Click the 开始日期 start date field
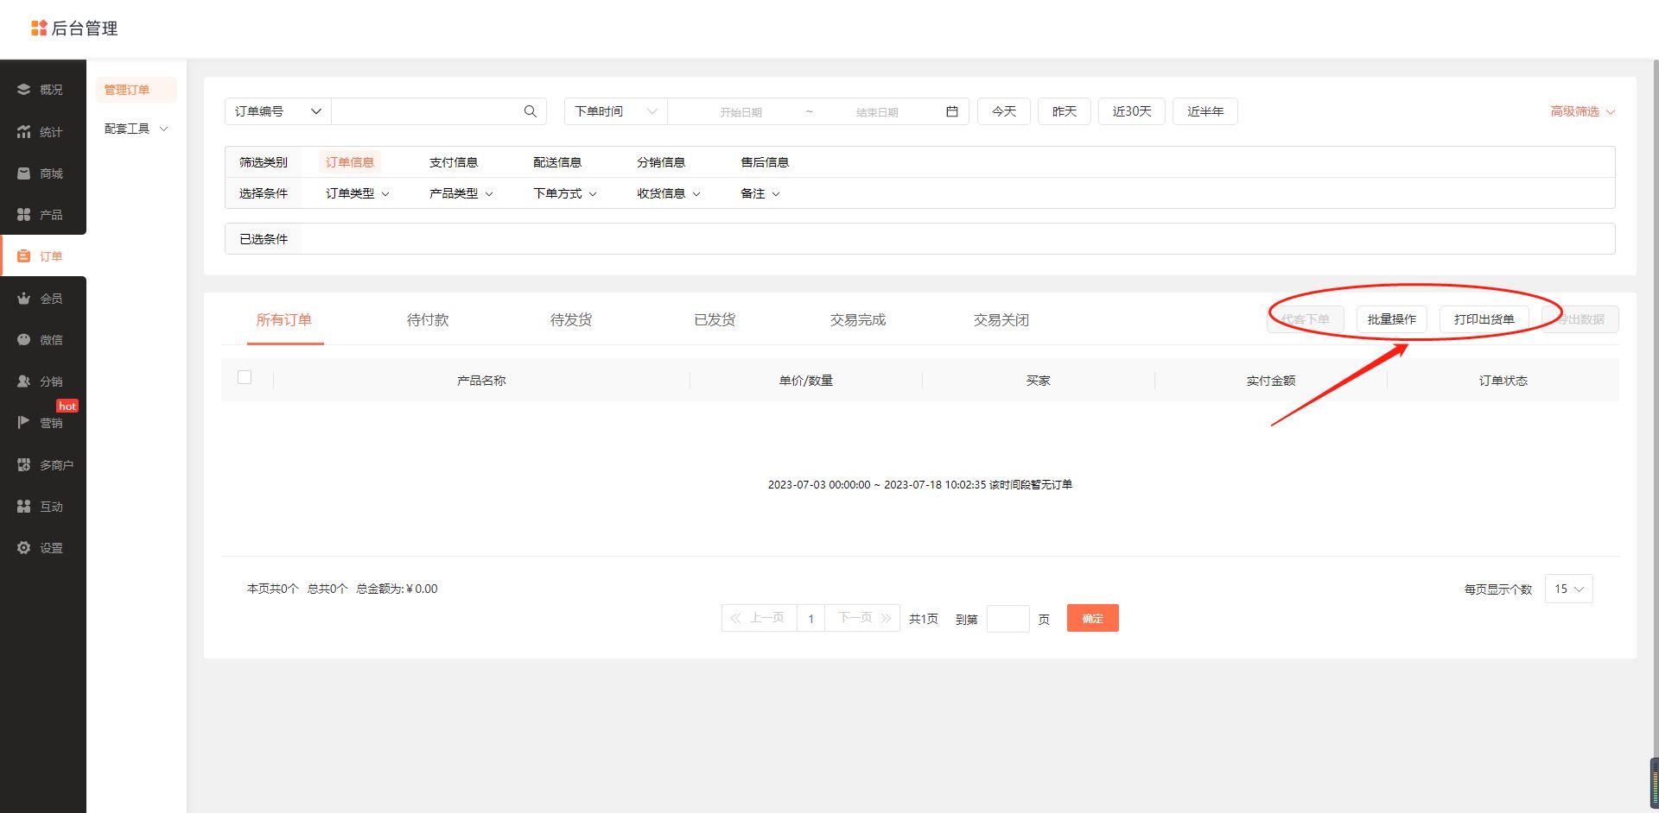Image resolution: width=1659 pixels, height=813 pixels. [741, 112]
